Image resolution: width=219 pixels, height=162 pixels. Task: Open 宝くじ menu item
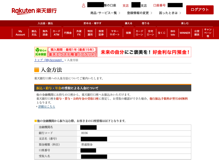[162, 33]
